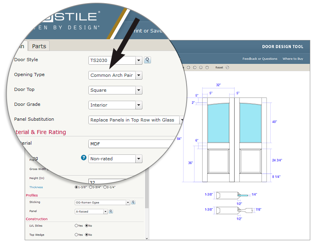
Task: Set LVL Stiles to No
Action: point(86,226)
